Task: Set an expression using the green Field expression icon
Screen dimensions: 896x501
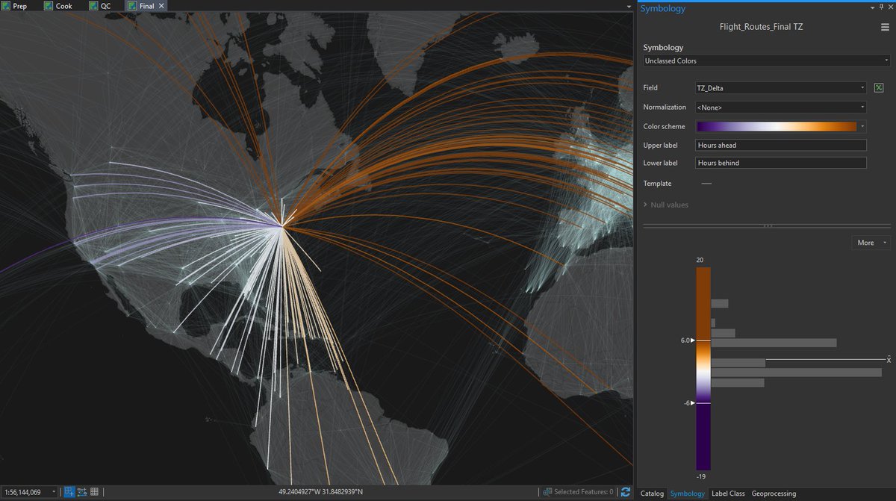Action: 879,87
